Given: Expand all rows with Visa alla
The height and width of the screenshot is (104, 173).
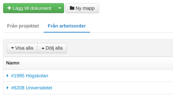Looking at the screenshot, I should (22, 48).
